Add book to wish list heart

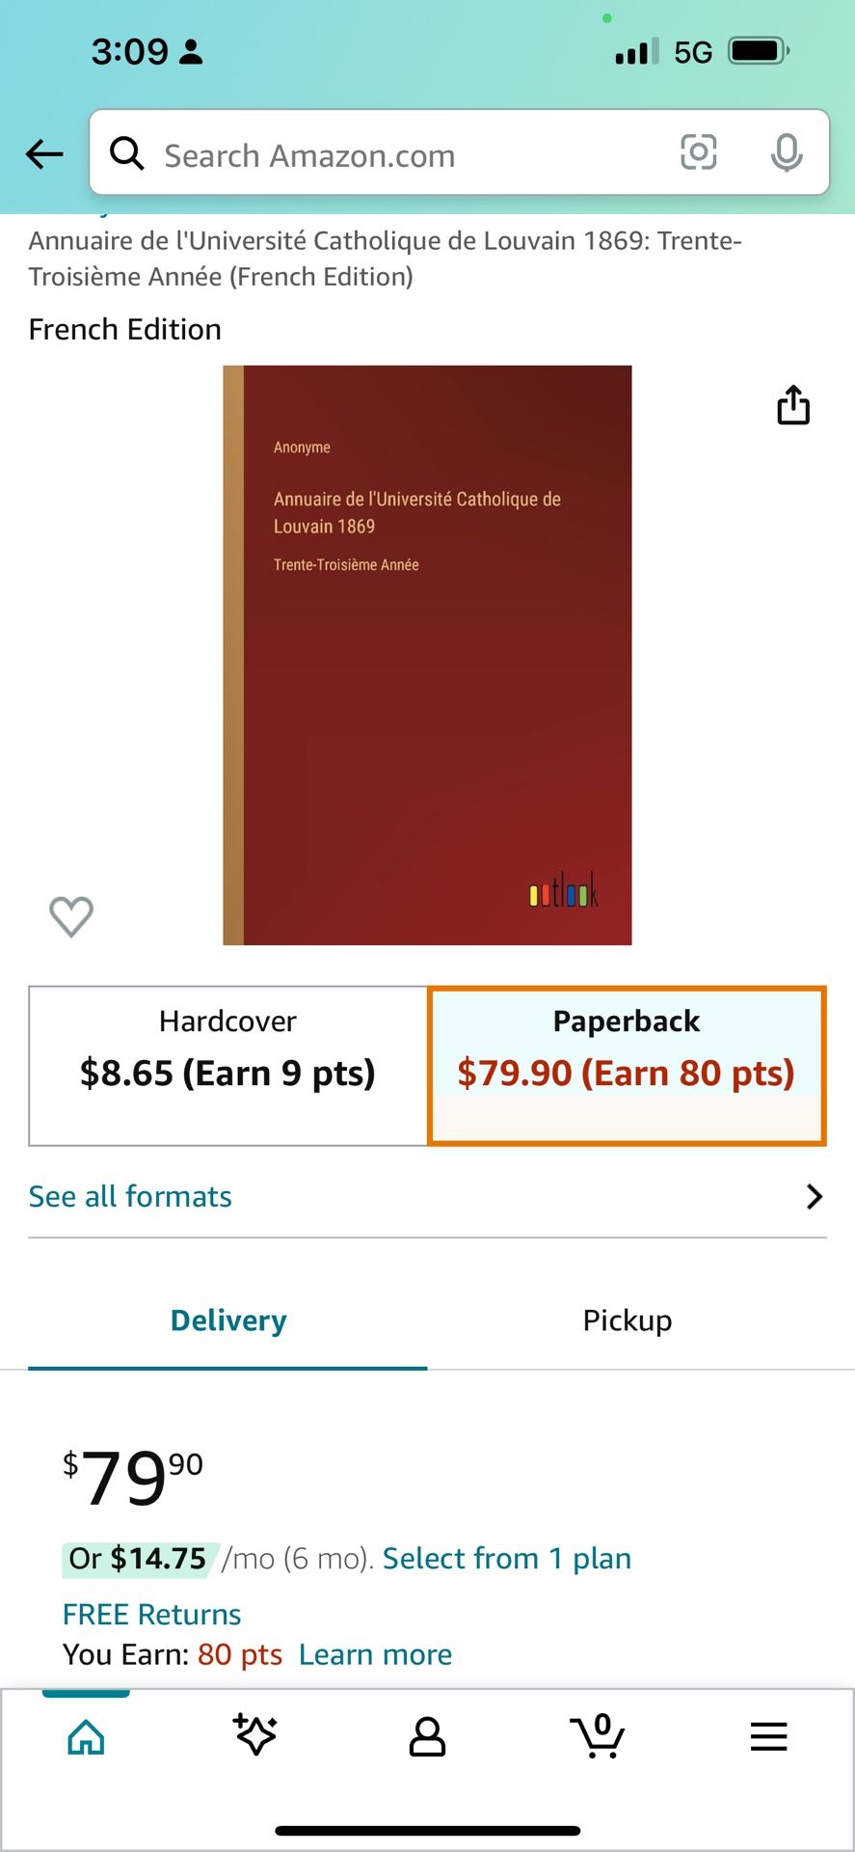[71, 915]
